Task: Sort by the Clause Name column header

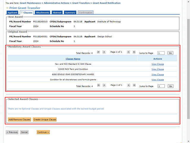Action: click(x=73, y=59)
